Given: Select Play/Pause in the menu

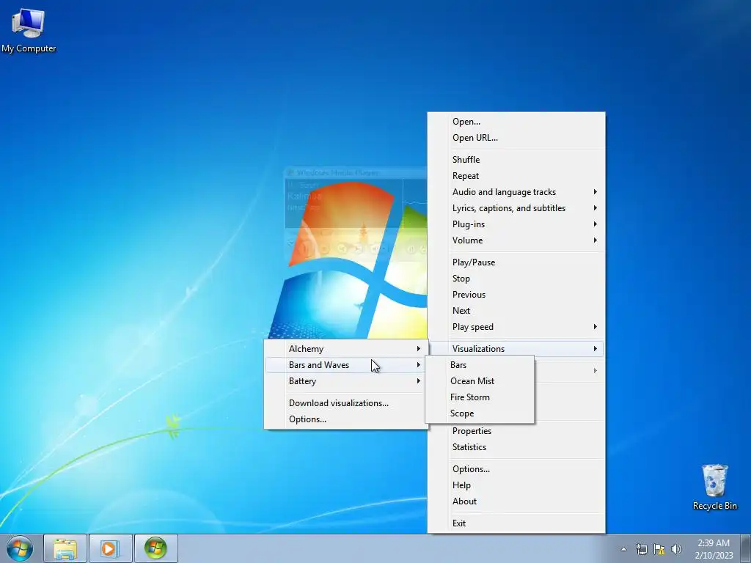Looking at the screenshot, I should pos(516,262).
